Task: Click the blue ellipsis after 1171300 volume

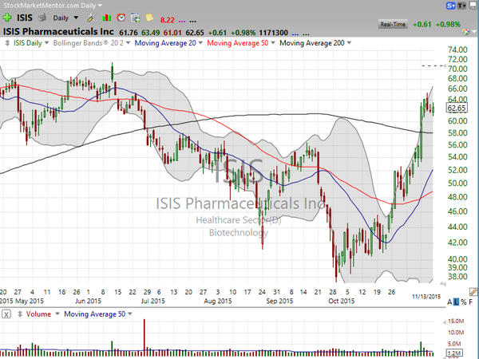Action: [295, 34]
